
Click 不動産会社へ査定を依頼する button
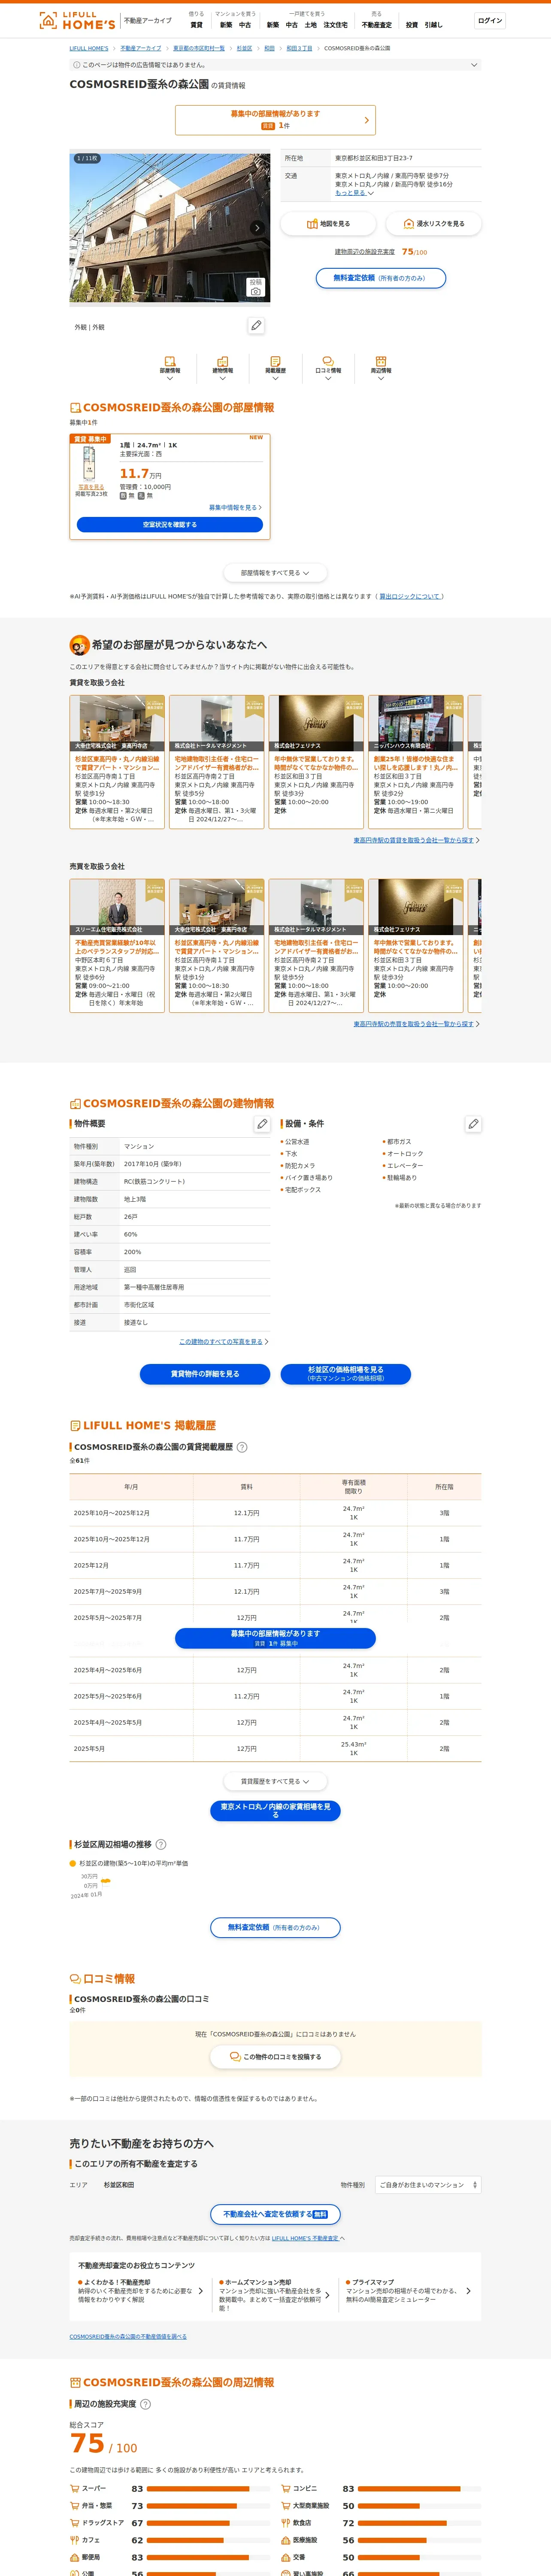pos(275,2214)
